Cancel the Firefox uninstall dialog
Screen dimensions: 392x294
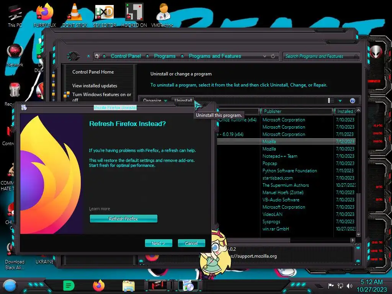[191, 243]
